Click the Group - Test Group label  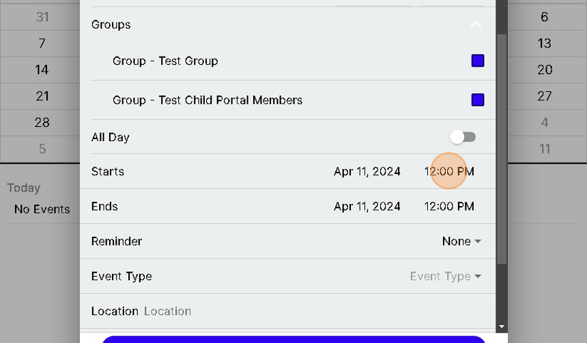[165, 61]
